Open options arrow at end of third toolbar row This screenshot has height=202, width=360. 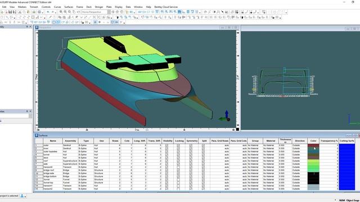124,22
